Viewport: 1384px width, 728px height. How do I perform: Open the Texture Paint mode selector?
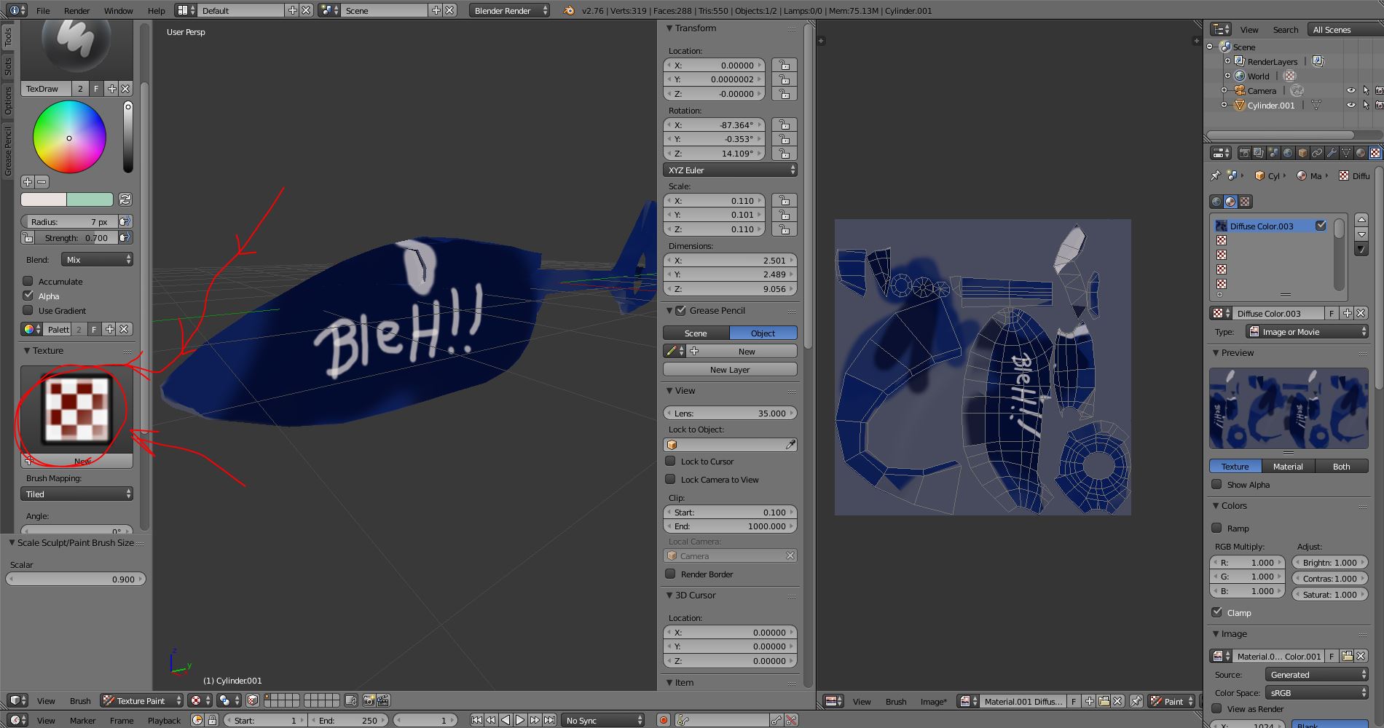click(142, 700)
